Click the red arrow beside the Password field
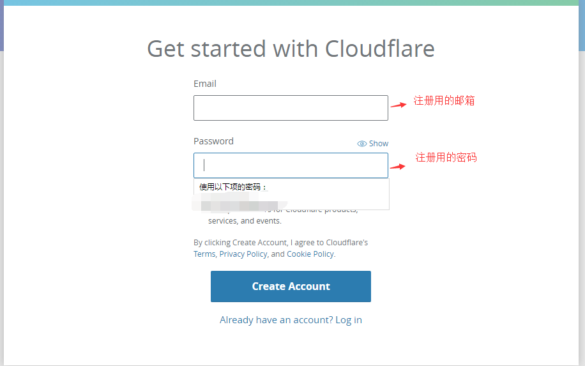The image size is (585, 366). 398,167
